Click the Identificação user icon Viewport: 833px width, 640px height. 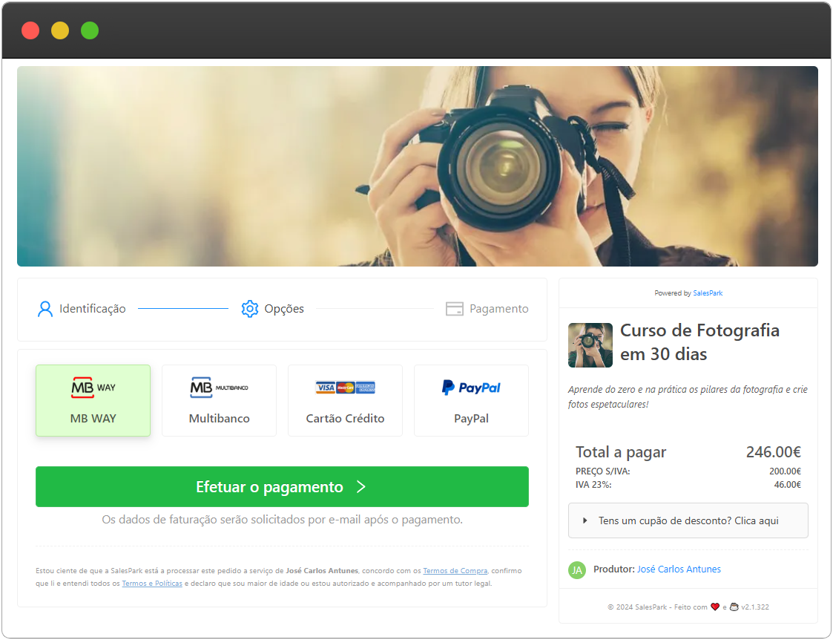(45, 309)
